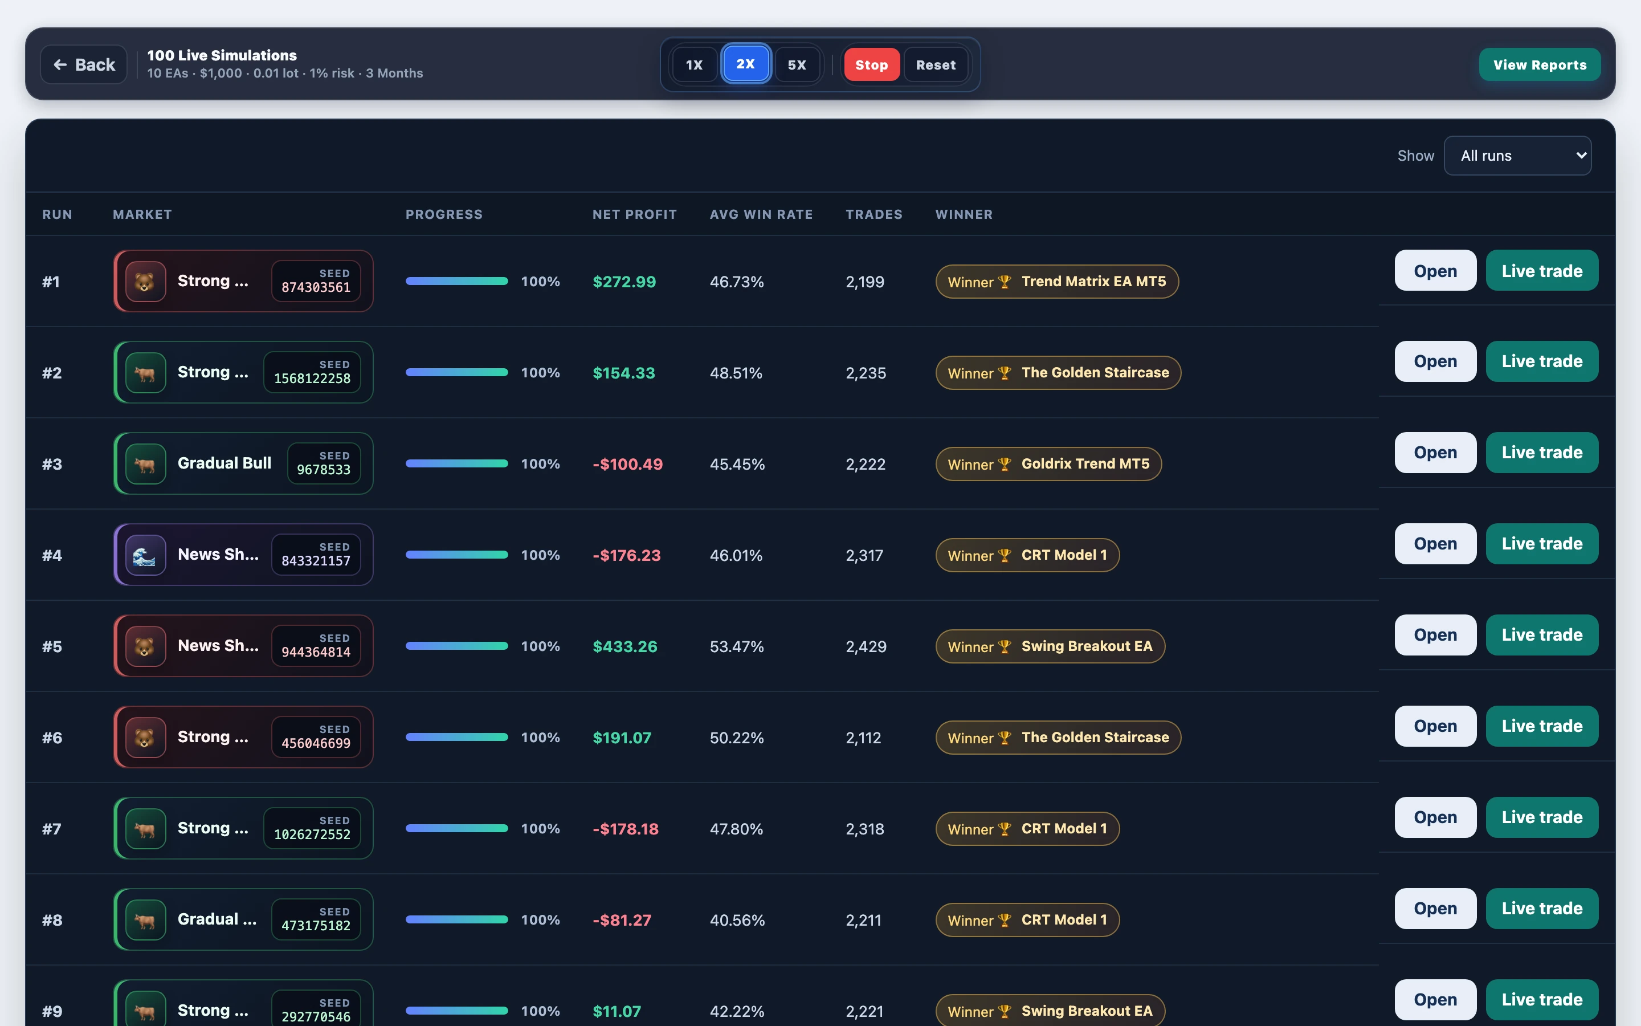Click the bull icon in run #7
Screen dimensions: 1641x1026
145,829
